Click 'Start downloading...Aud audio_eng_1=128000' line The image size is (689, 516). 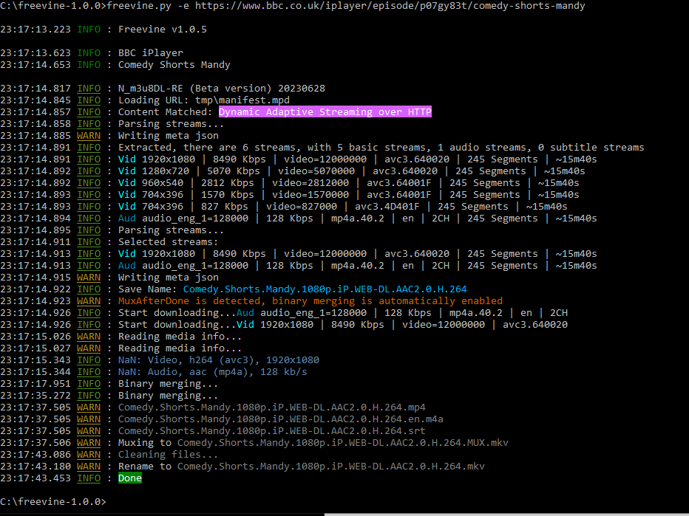(343, 313)
